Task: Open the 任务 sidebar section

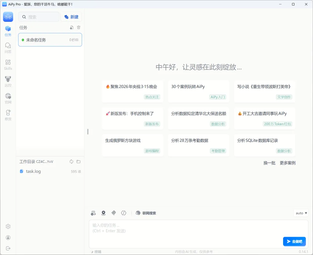Action: click(8, 31)
